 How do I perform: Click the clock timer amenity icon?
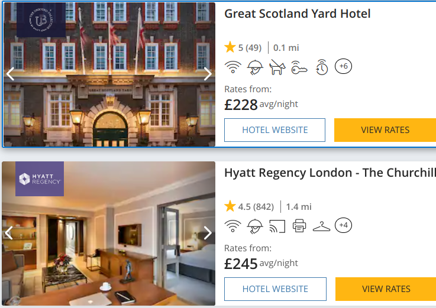pyautogui.click(x=322, y=67)
